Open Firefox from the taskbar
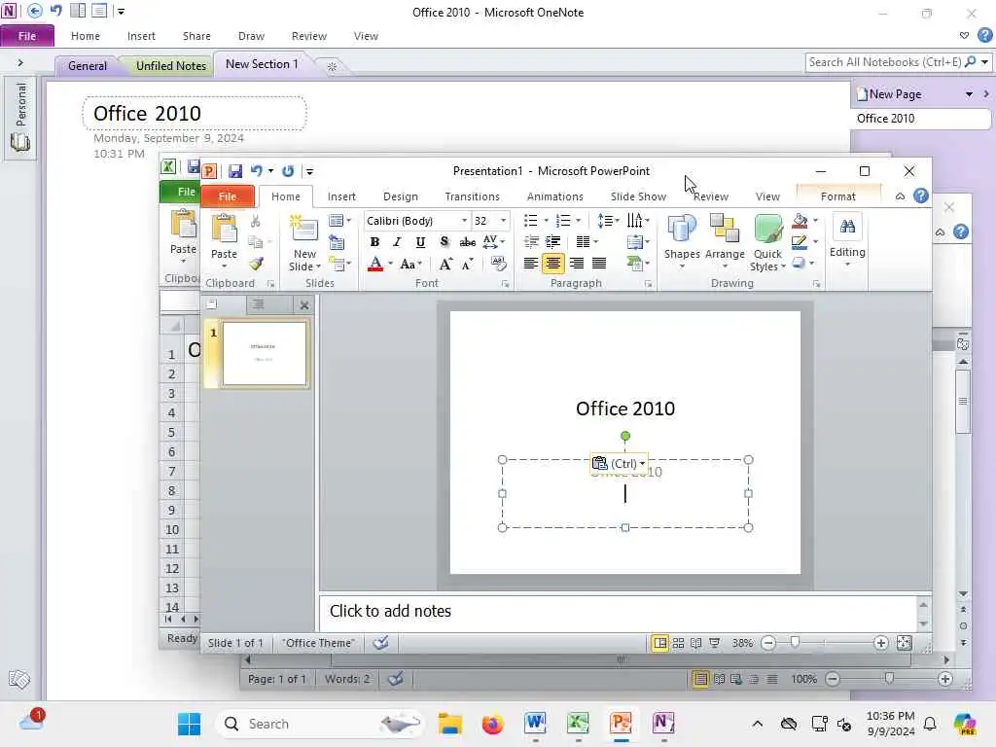 pyautogui.click(x=492, y=724)
